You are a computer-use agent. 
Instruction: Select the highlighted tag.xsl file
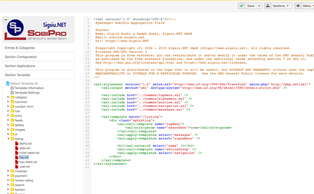point(24,157)
